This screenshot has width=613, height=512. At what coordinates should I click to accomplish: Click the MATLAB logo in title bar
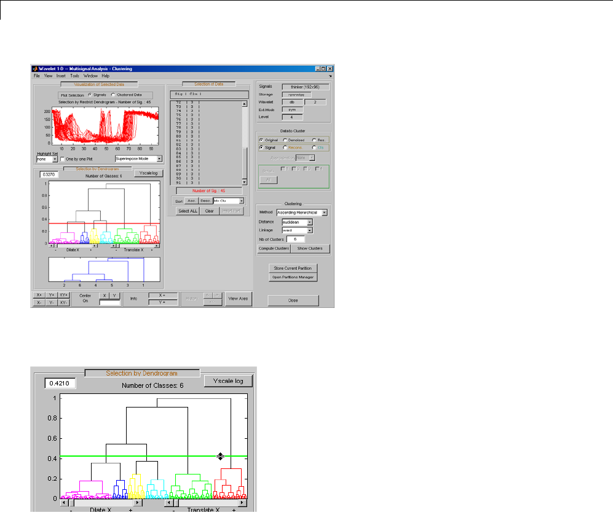(35, 69)
